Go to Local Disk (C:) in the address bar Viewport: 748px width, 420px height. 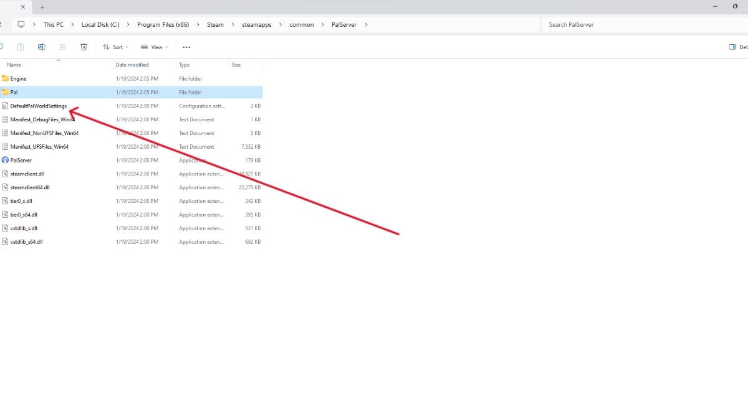pos(100,25)
